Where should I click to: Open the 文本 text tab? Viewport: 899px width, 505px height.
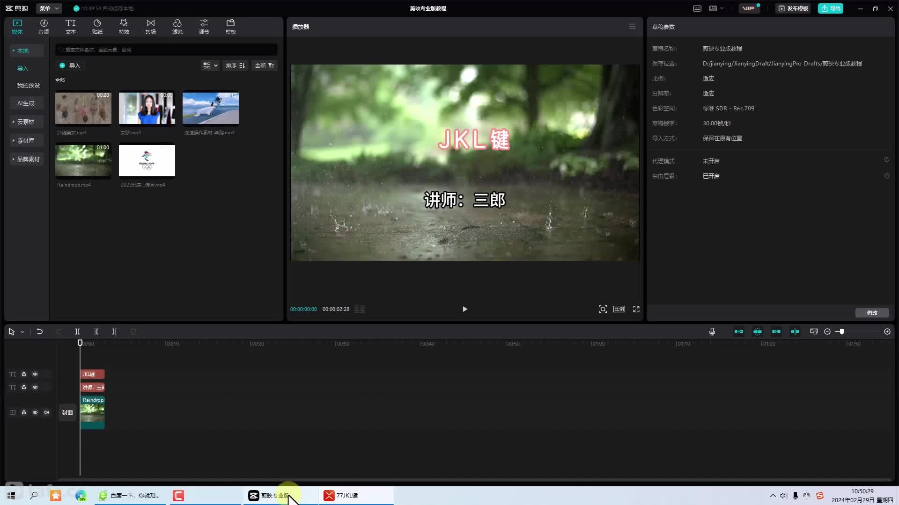(70, 27)
